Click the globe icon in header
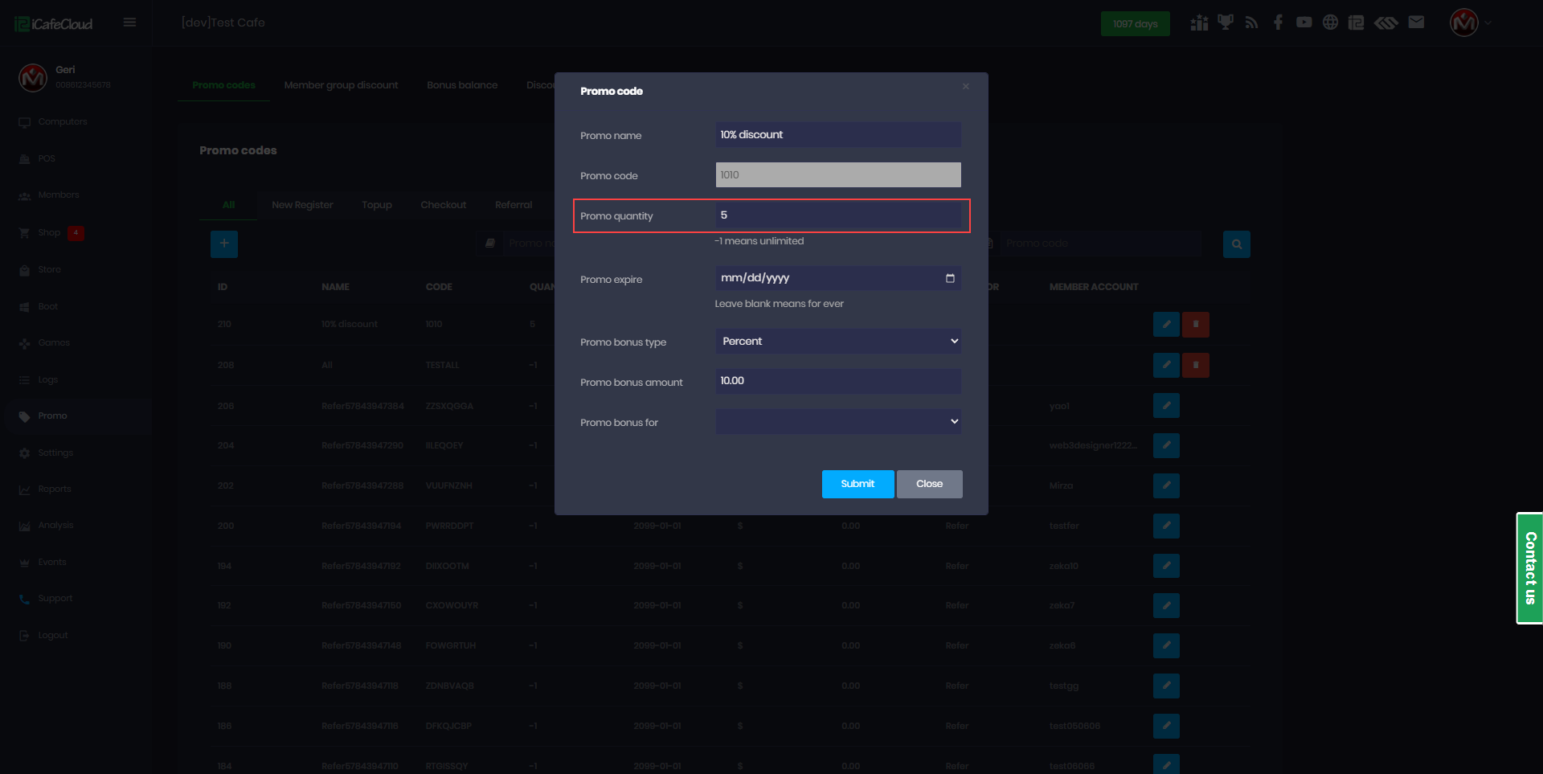This screenshot has width=1543, height=774. (1330, 23)
